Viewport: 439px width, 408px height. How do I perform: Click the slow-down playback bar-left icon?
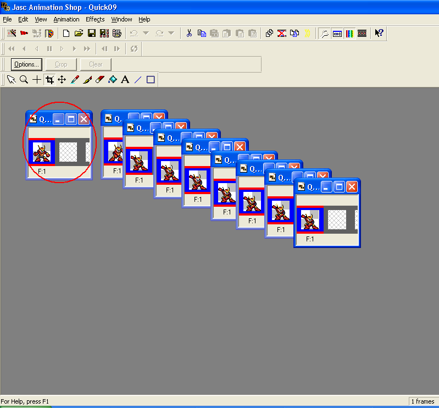click(104, 49)
